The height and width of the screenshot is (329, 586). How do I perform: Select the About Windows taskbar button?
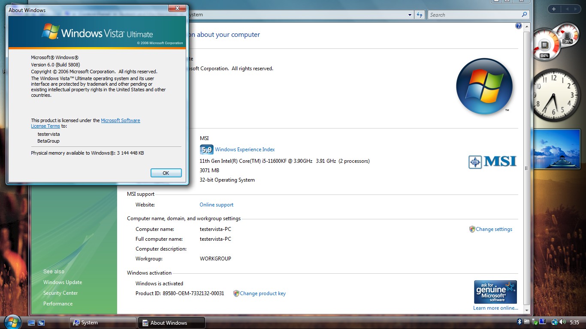pos(171,323)
